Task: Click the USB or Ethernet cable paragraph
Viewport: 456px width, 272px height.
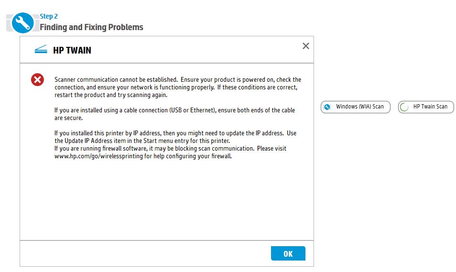Action: click(174, 110)
